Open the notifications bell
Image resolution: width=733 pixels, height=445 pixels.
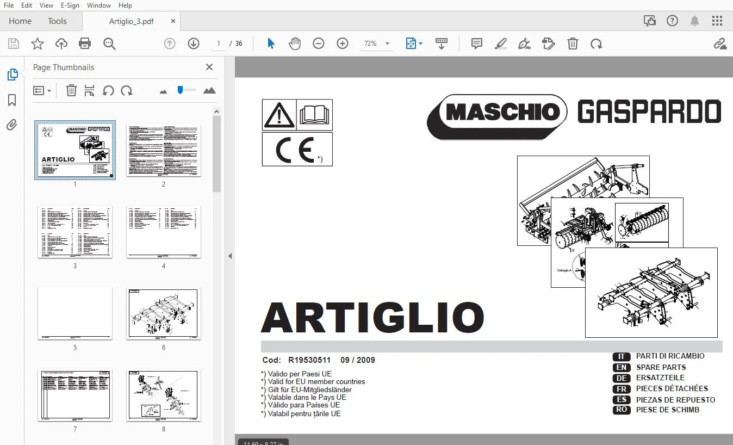pos(695,21)
